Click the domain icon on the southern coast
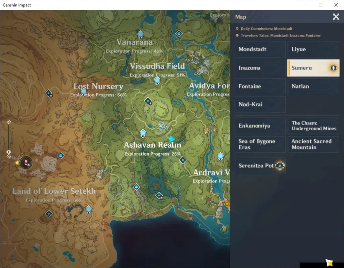This screenshot has width=344, height=268. pyautogui.click(x=159, y=195)
